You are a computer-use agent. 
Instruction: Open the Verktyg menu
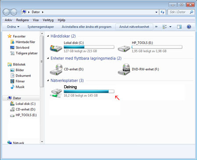click(x=48, y=20)
